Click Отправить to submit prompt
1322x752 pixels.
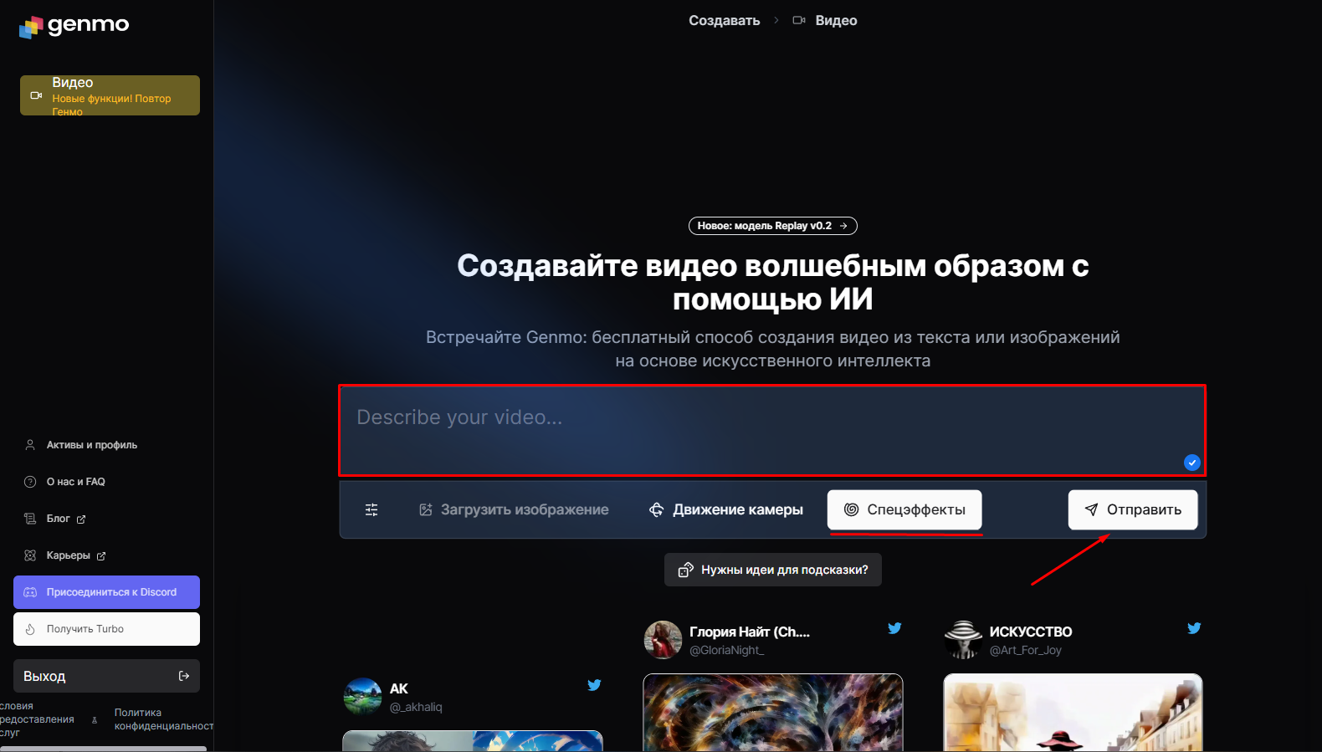(1133, 509)
